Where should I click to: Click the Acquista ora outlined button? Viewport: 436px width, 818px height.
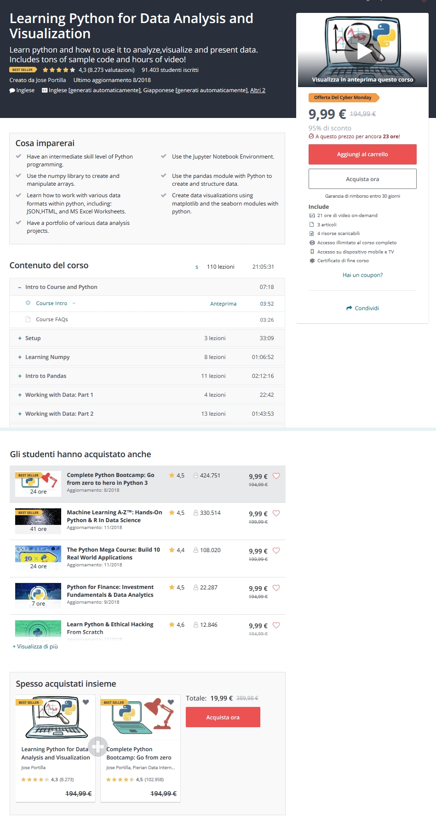pyautogui.click(x=362, y=179)
